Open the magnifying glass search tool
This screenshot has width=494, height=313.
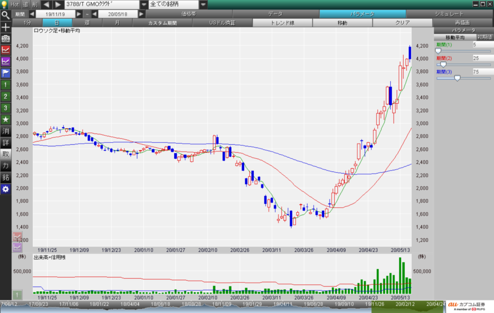(x=5, y=14)
